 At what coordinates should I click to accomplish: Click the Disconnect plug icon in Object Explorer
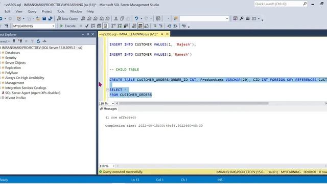click(x=20, y=41)
